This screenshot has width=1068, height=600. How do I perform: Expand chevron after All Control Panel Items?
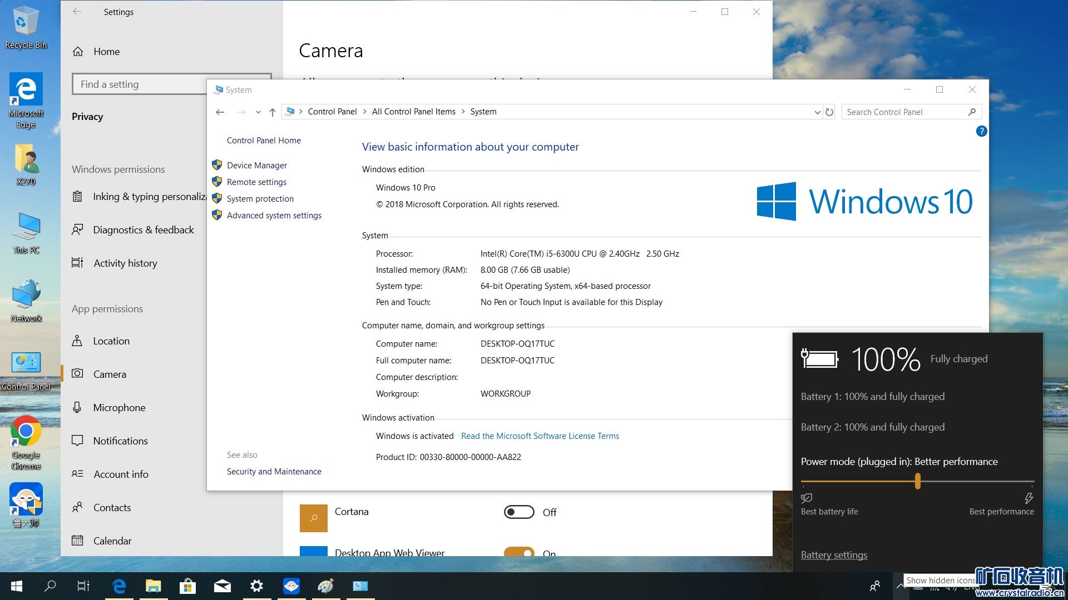click(x=463, y=112)
